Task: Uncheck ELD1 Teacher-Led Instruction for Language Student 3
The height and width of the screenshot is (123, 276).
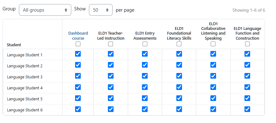Action: (x=111, y=76)
